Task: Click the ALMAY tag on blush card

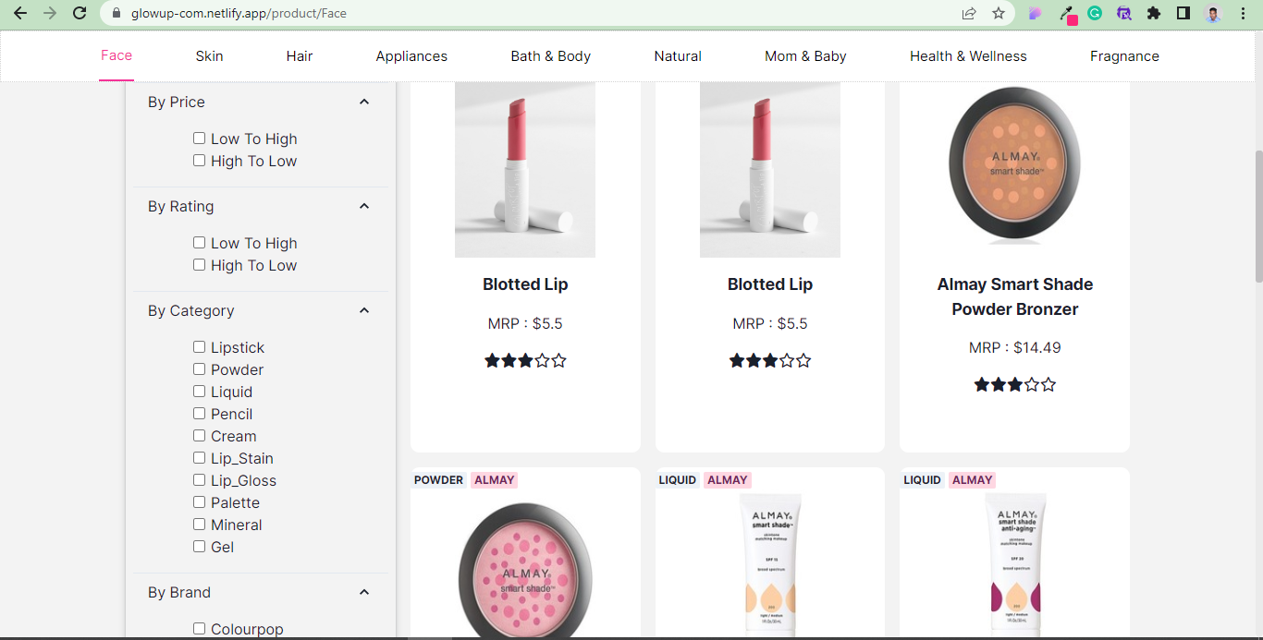Action: (495, 480)
